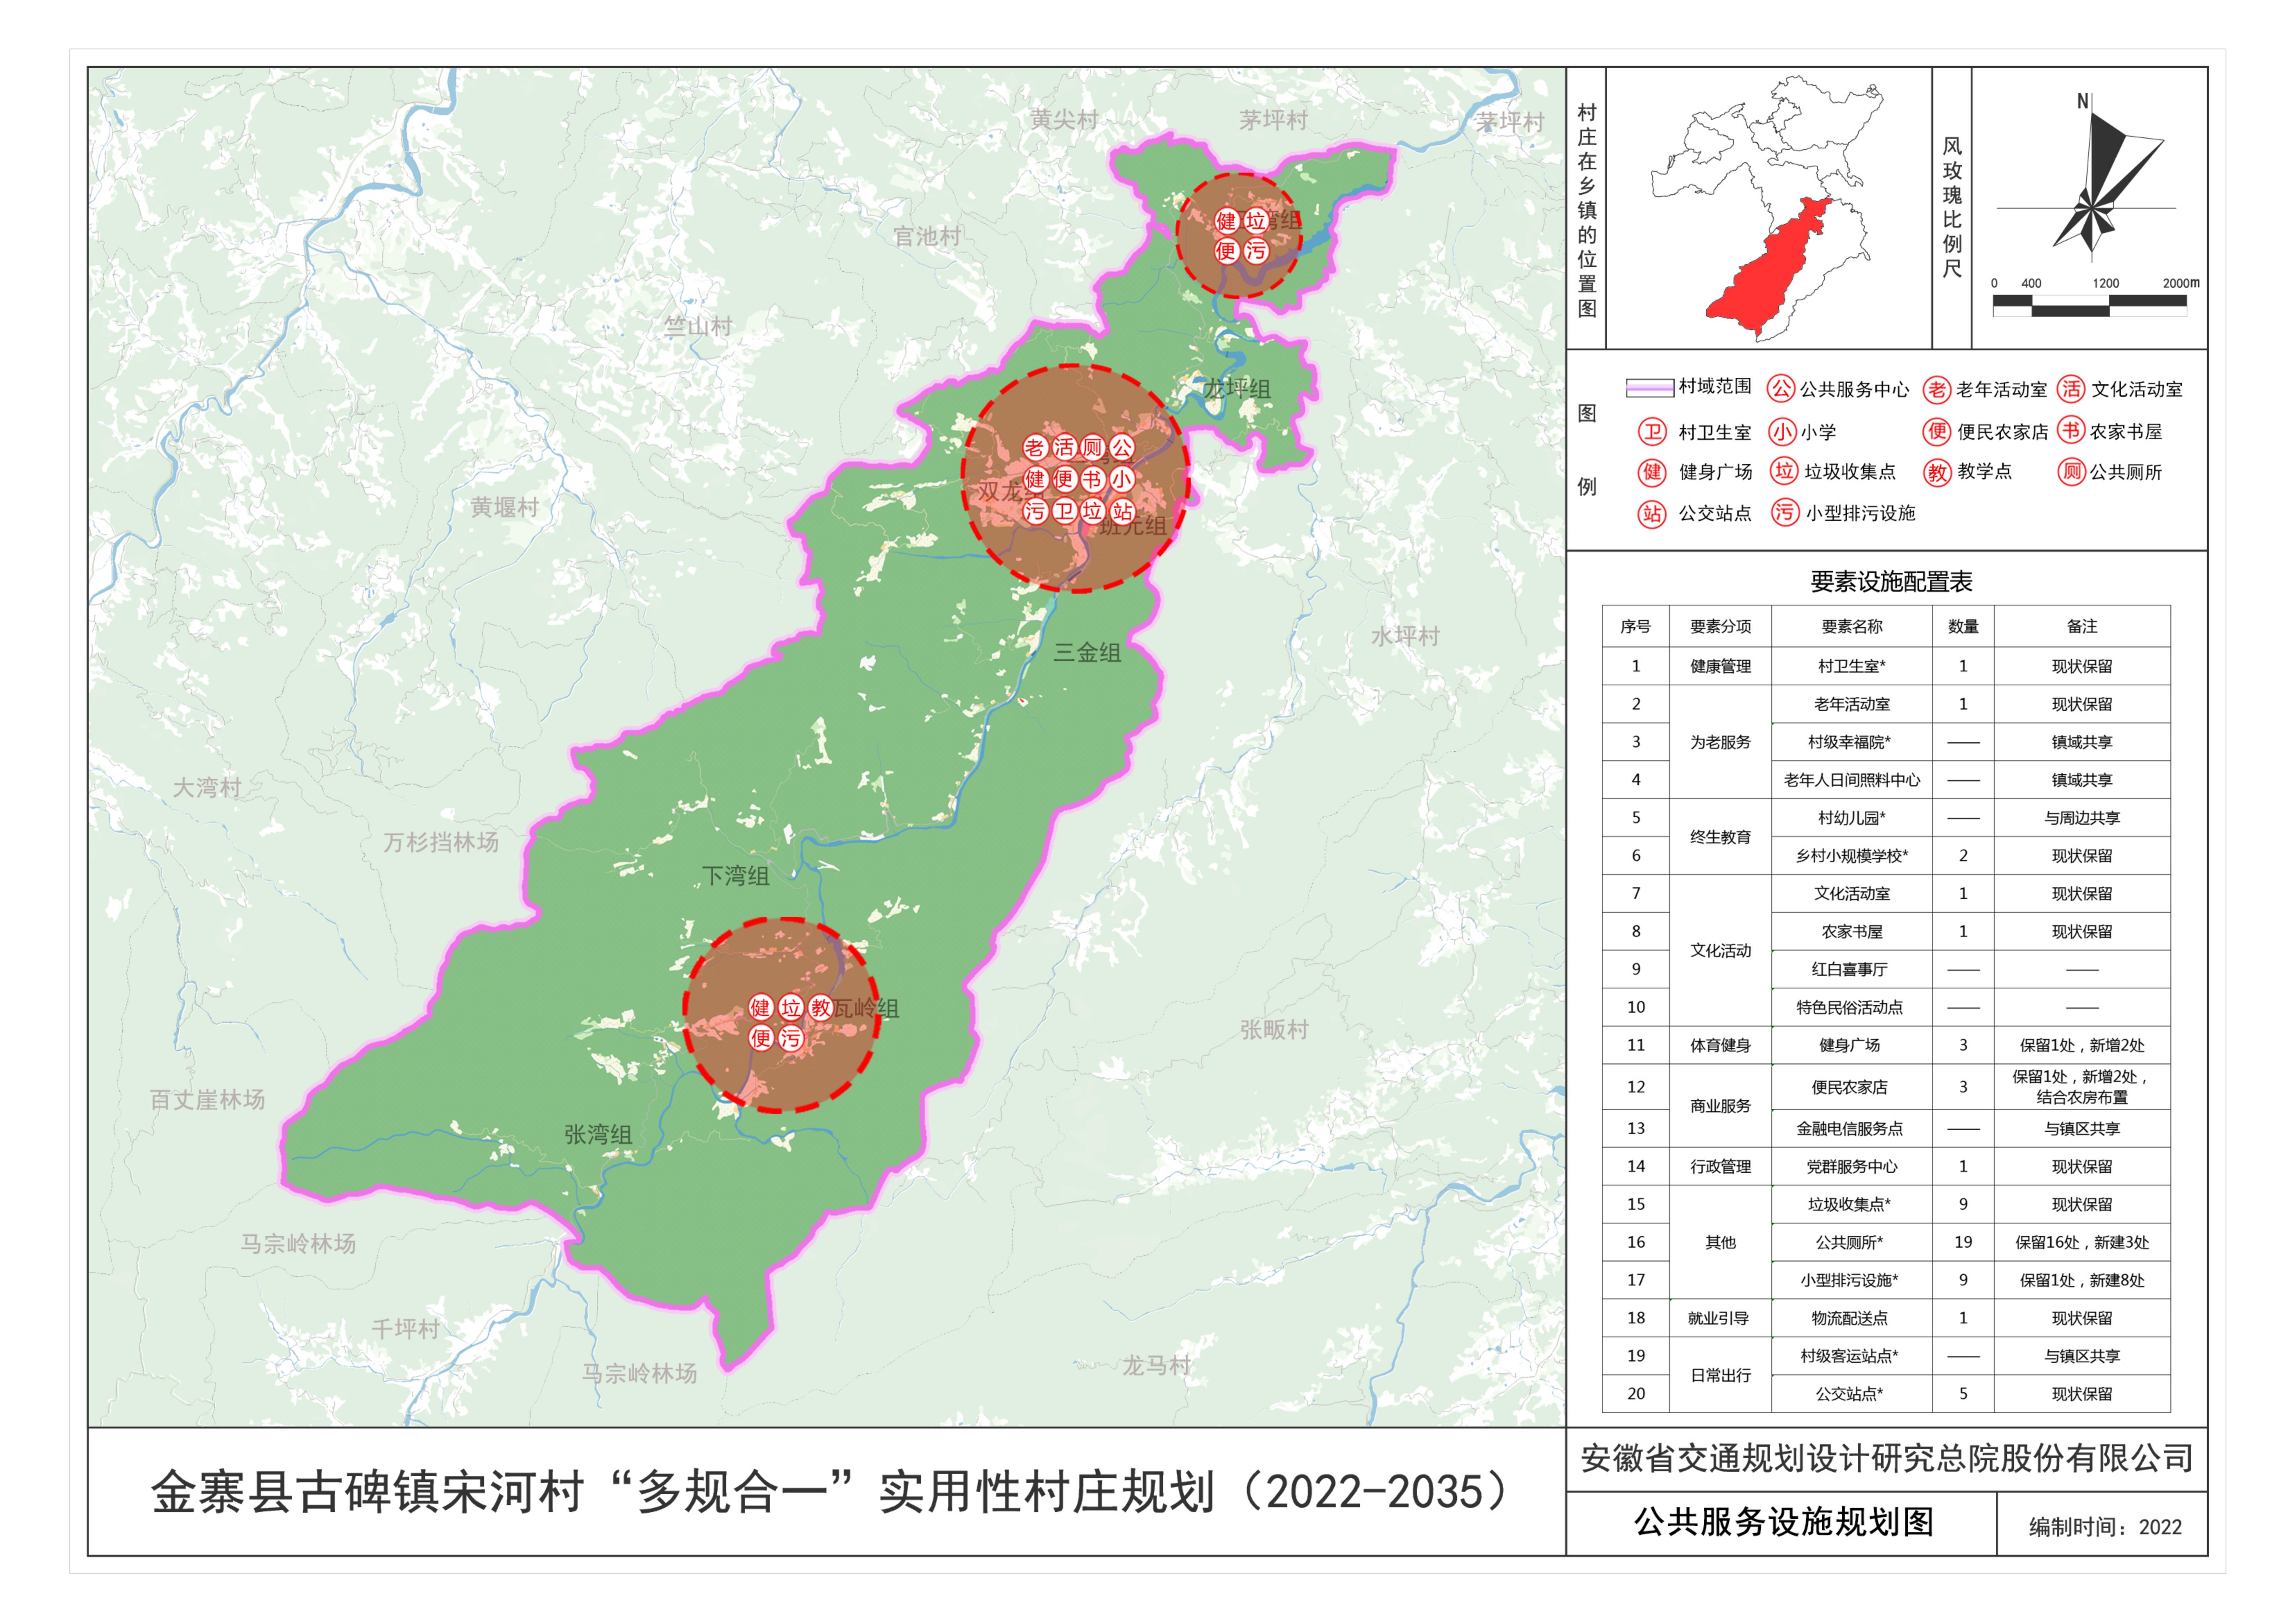Click the 站 marker in the central map cluster
This screenshot has height=1622, width=2296.
pos(1122,511)
